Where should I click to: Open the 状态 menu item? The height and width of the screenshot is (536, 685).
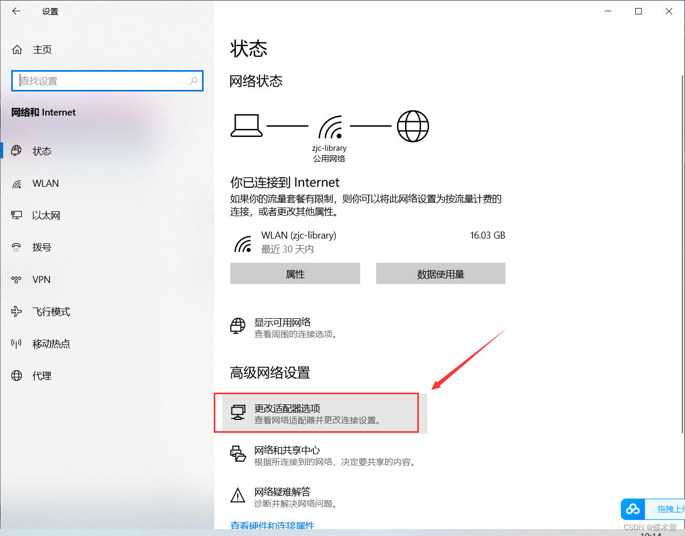tap(107, 151)
